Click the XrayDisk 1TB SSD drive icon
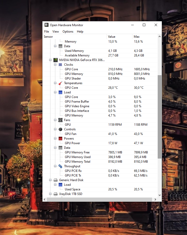 point(56,194)
